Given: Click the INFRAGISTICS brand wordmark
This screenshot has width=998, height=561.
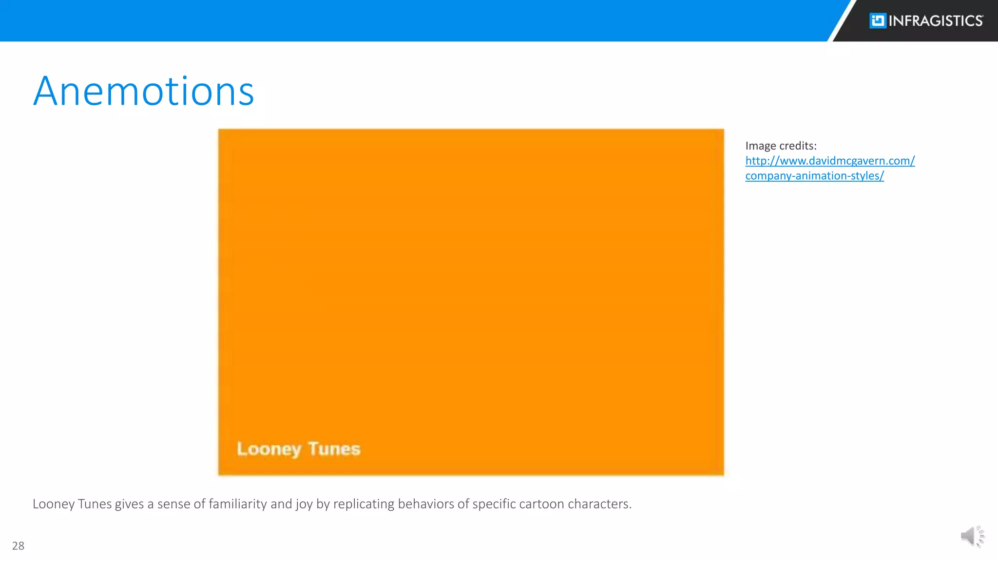Looking at the screenshot, I should (x=936, y=20).
